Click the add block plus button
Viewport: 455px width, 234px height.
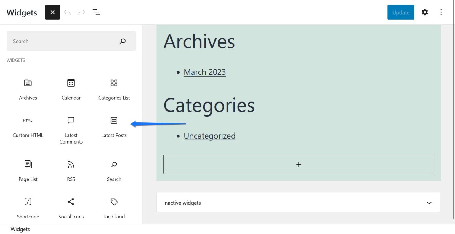[298, 164]
